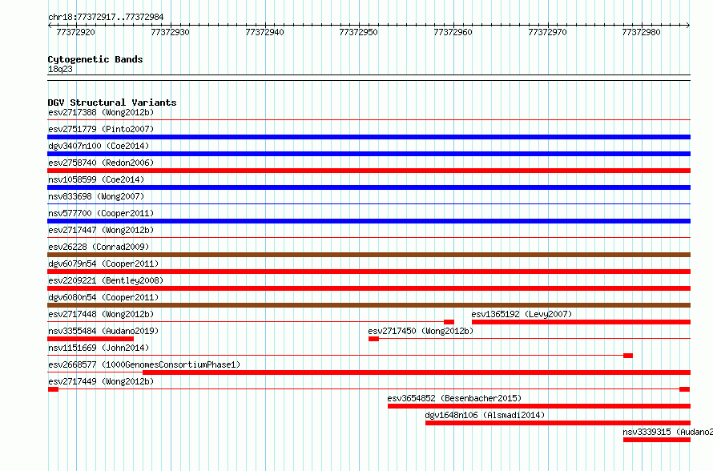The height and width of the screenshot is (471, 713).
Task: Click ruler position 77372920
Action: (76, 32)
